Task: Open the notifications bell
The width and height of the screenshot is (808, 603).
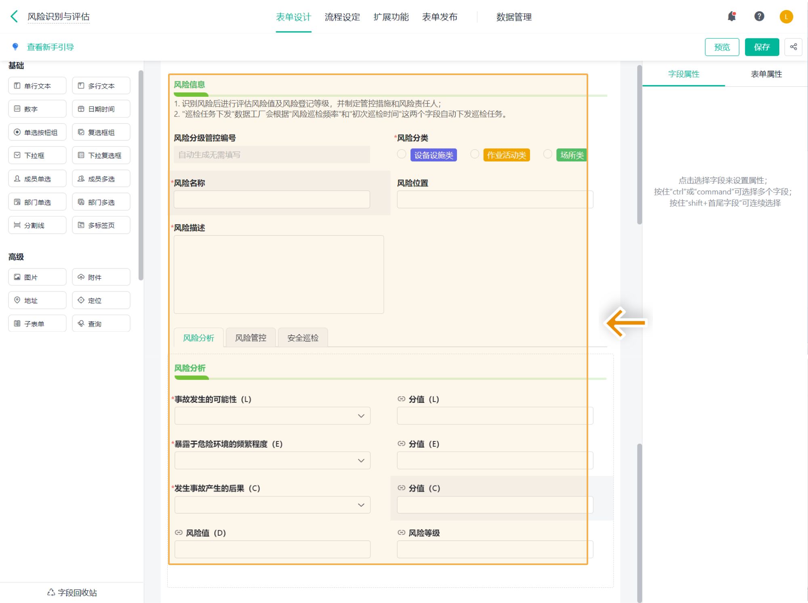Action: click(x=732, y=17)
